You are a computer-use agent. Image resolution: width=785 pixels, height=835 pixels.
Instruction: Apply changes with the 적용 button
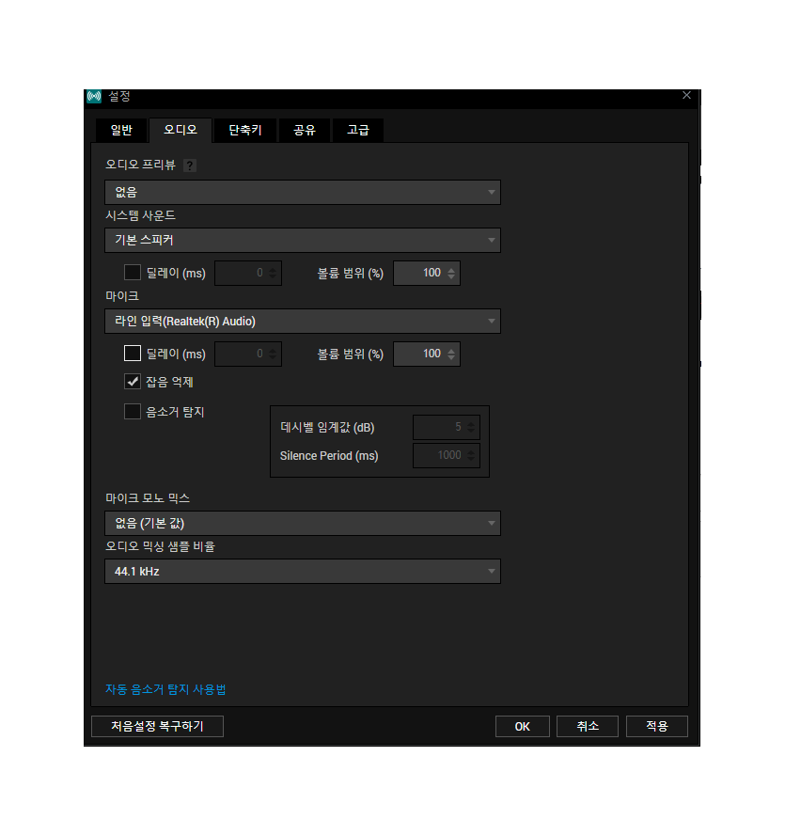click(x=656, y=726)
